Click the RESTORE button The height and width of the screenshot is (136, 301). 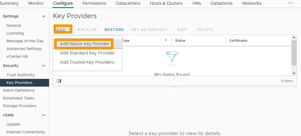[114, 30]
